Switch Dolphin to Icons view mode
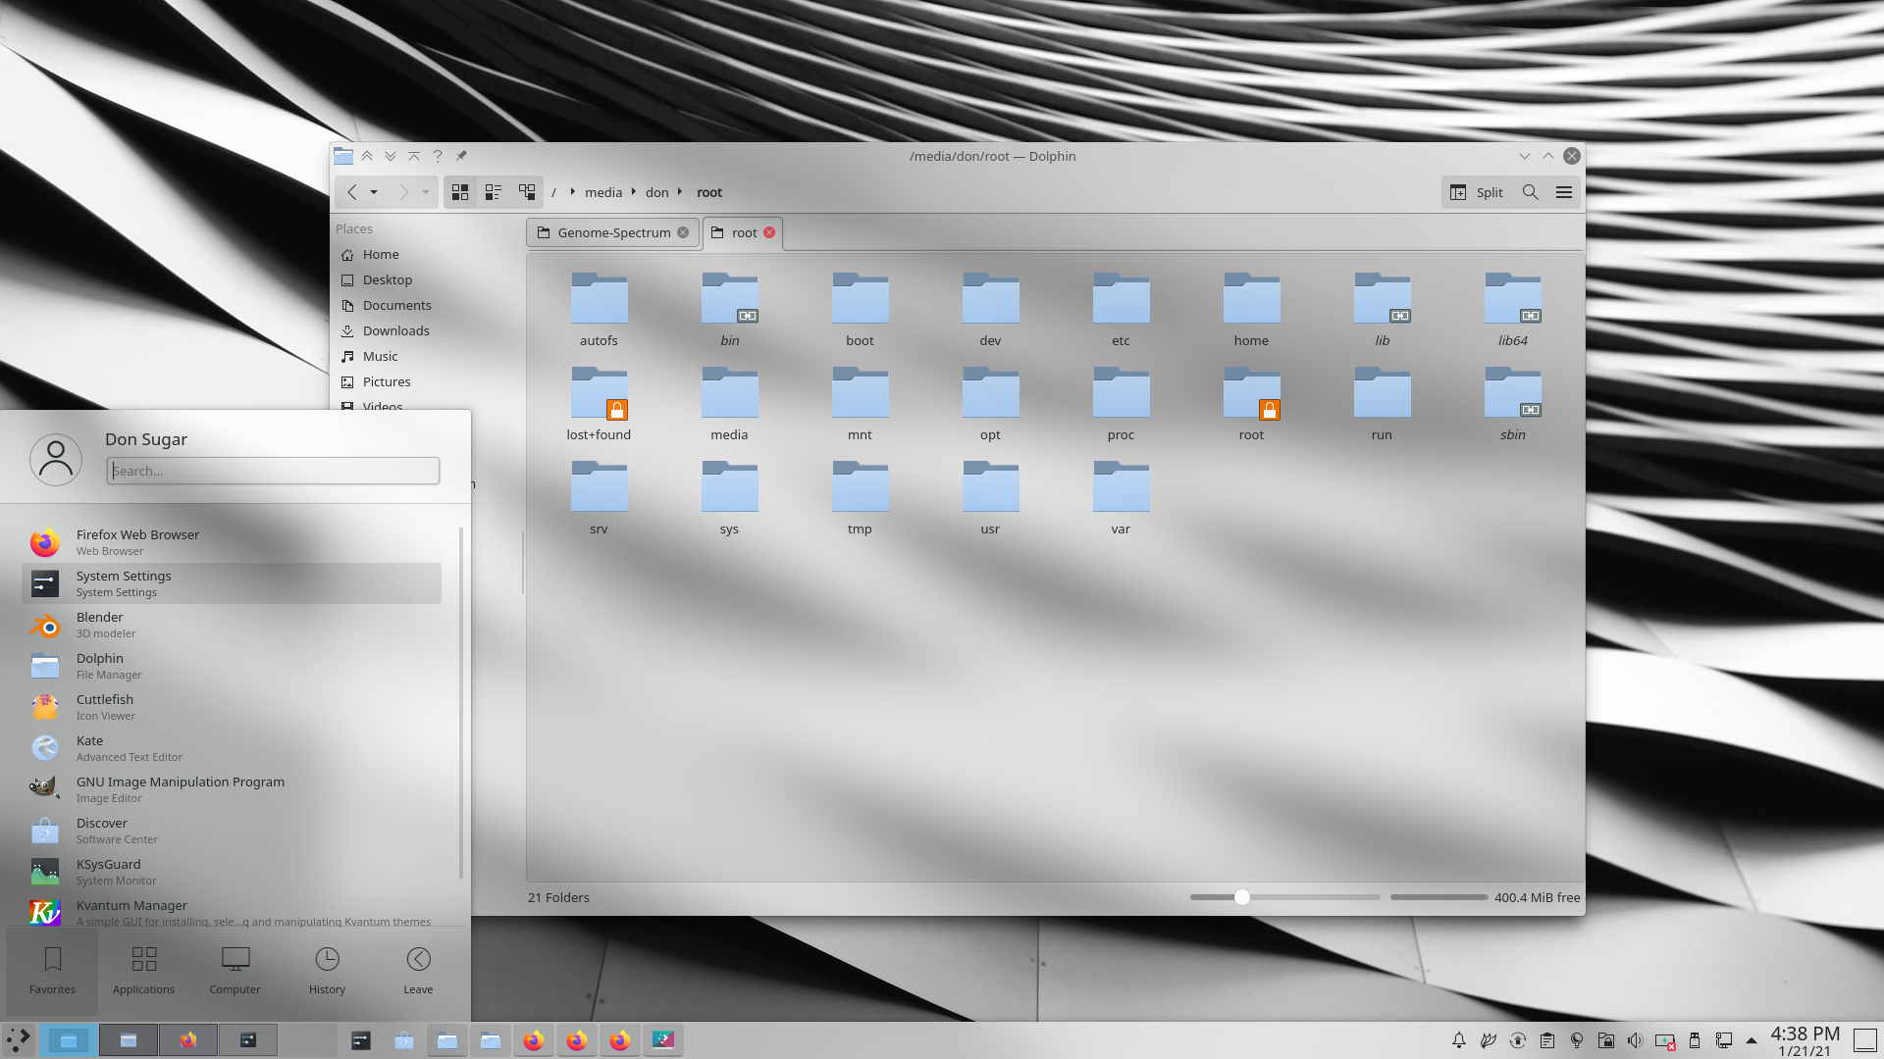The width and height of the screenshot is (1884, 1059). (460, 192)
